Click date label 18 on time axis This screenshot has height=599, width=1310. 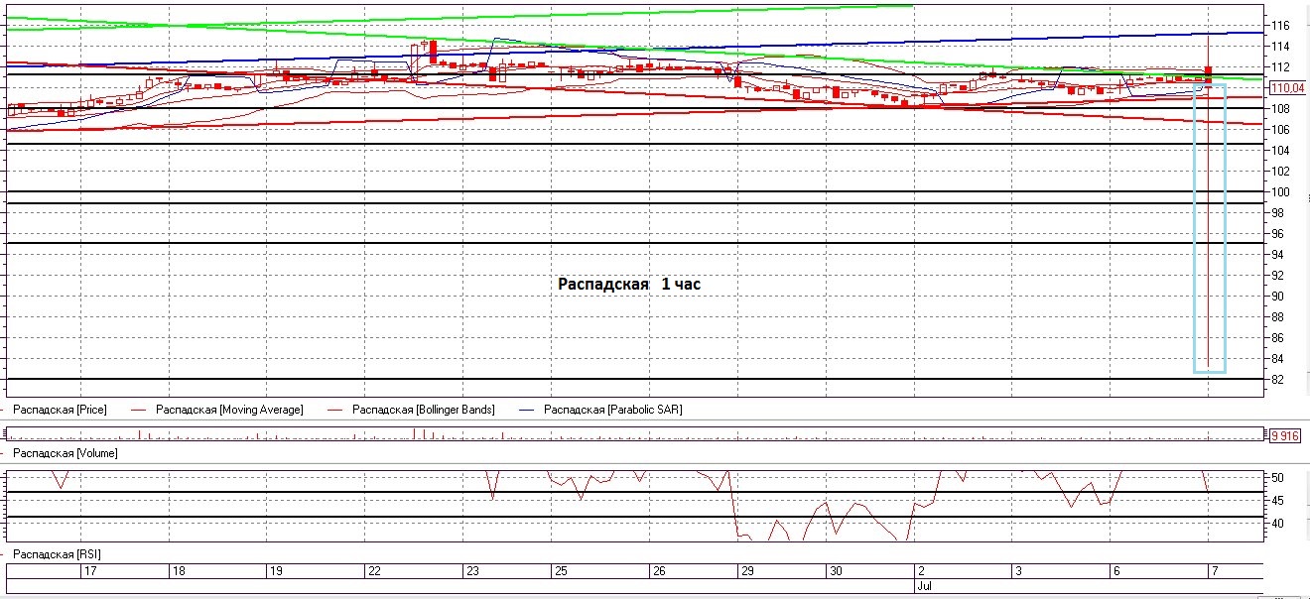179,571
